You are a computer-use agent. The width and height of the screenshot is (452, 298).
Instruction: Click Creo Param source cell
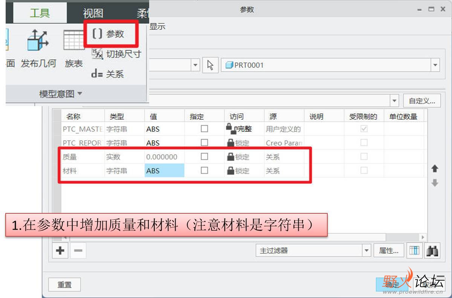click(284, 143)
